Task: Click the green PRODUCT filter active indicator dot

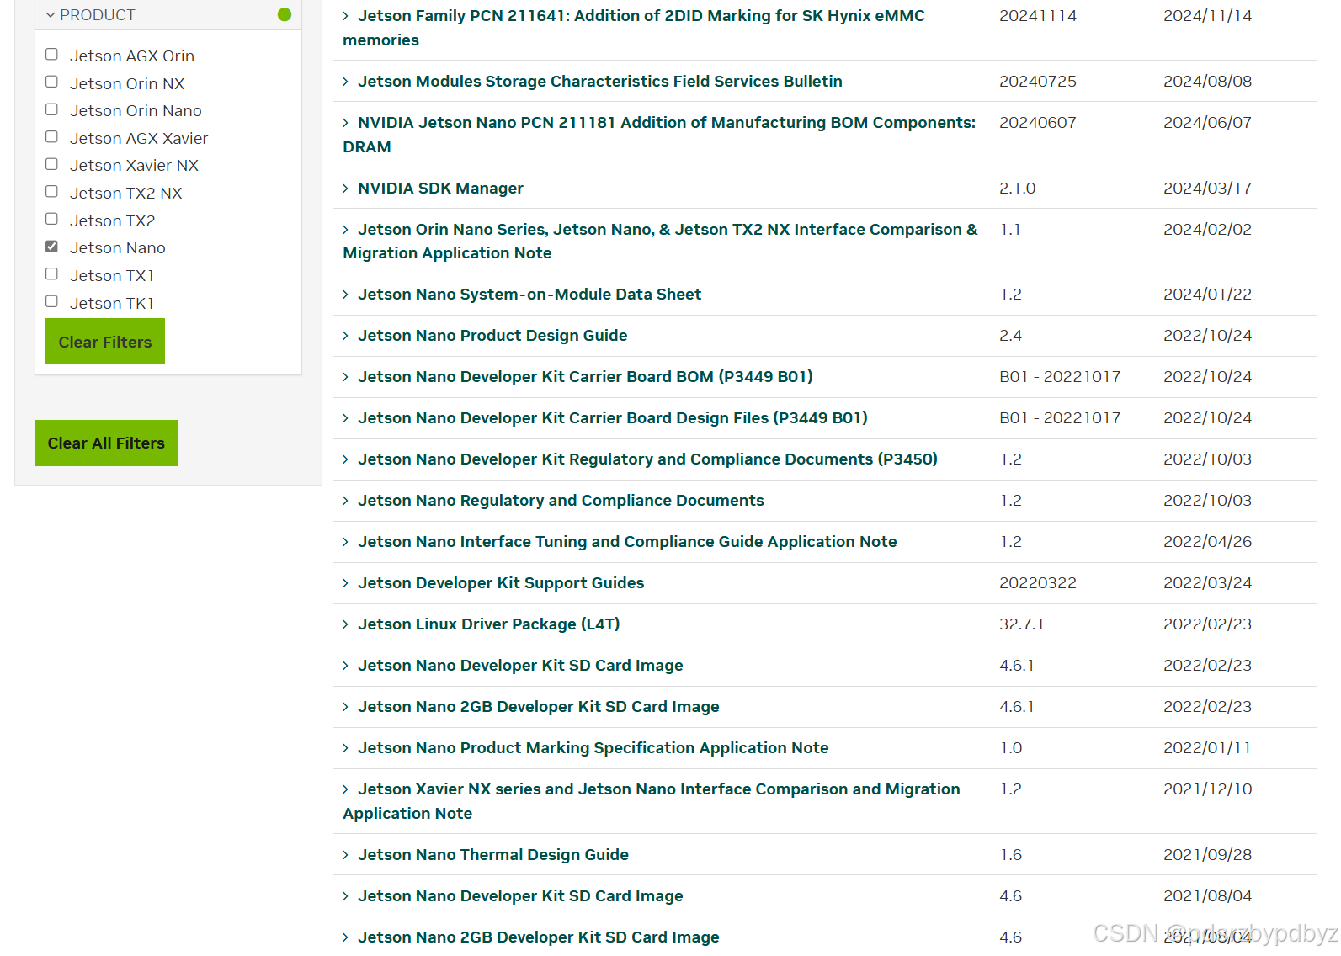Action: pos(285,14)
